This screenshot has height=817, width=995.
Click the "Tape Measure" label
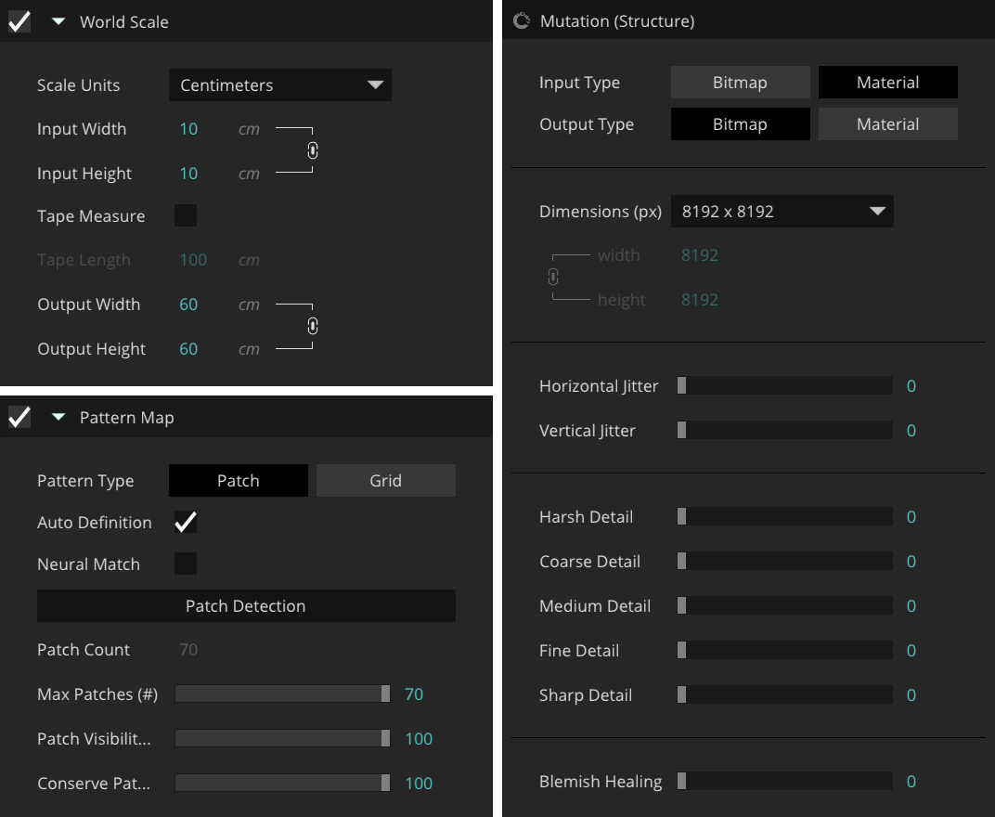pos(91,215)
